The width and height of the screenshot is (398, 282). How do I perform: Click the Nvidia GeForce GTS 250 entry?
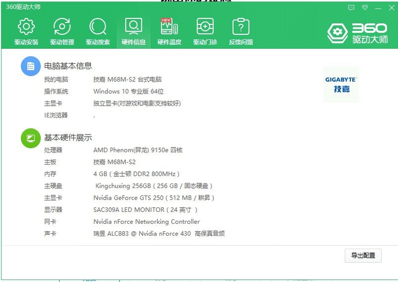coord(154,198)
